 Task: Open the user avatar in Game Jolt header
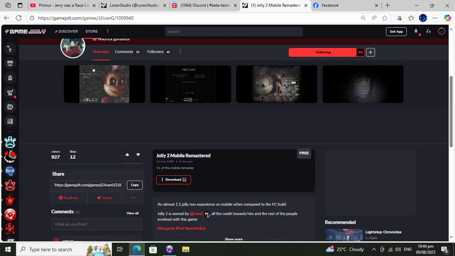tap(441, 31)
